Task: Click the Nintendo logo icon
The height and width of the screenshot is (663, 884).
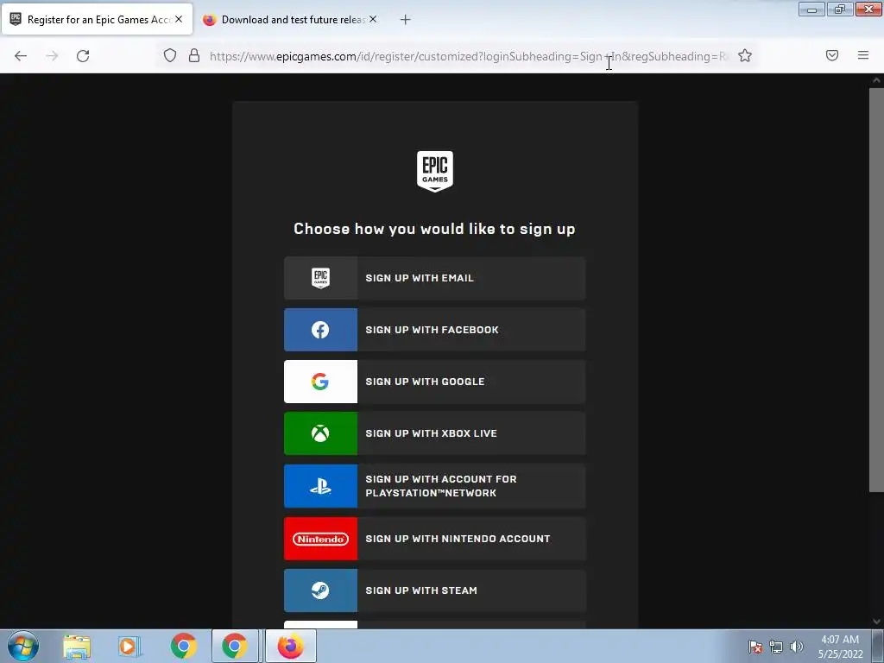Action: 320,539
